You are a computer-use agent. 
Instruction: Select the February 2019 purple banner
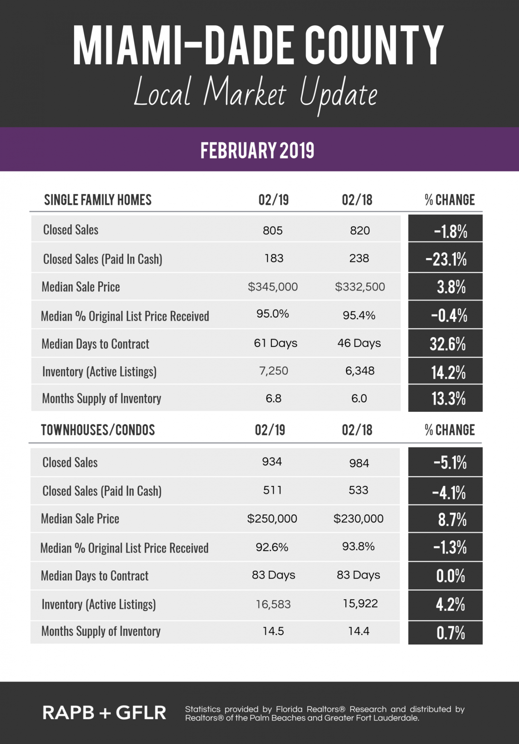pos(259,149)
